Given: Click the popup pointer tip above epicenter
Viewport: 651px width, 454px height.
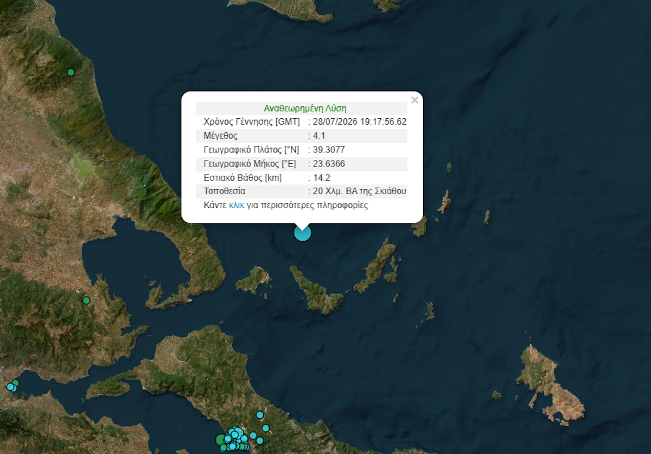Looking at the screenshot, I should [302, 227].
